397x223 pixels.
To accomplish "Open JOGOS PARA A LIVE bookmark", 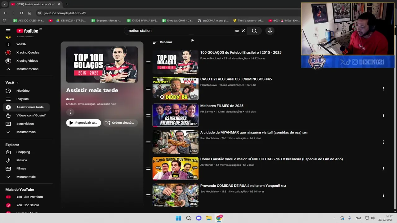I will 142,21.
